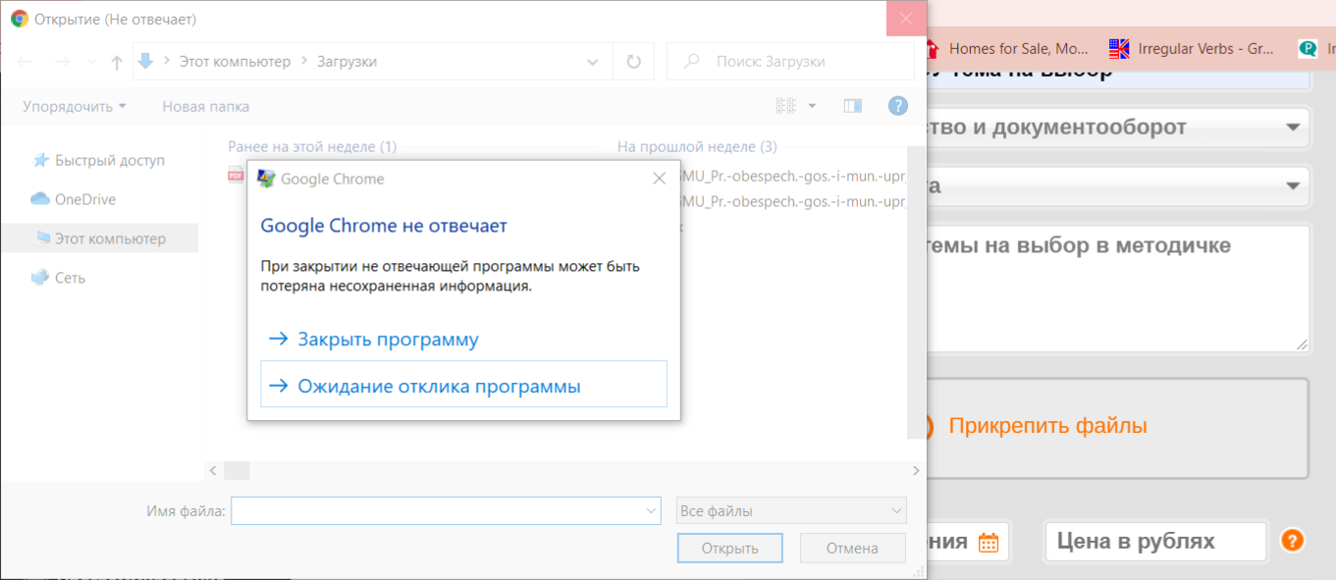Select 'Этот компьютер' in navigation pane
The width and height of the screenshot is (1336, 580).
coord(99,238)
